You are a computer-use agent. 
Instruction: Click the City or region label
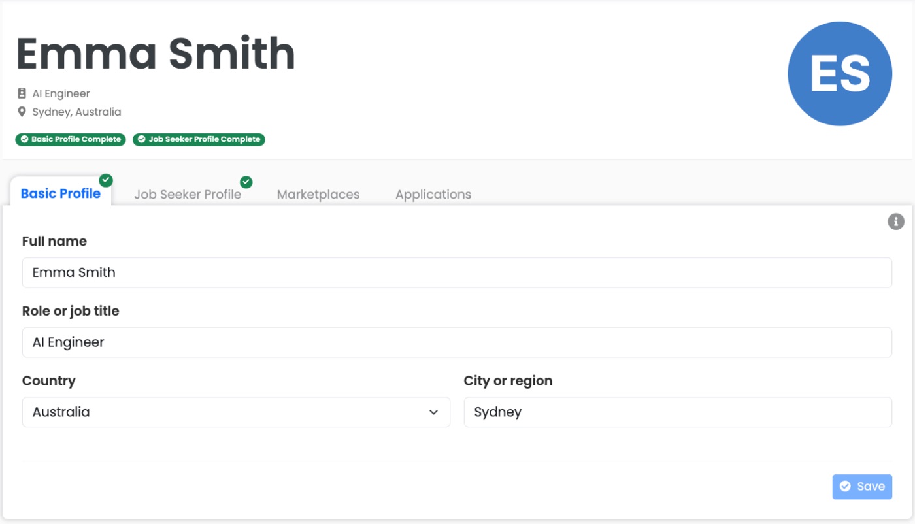508,381
